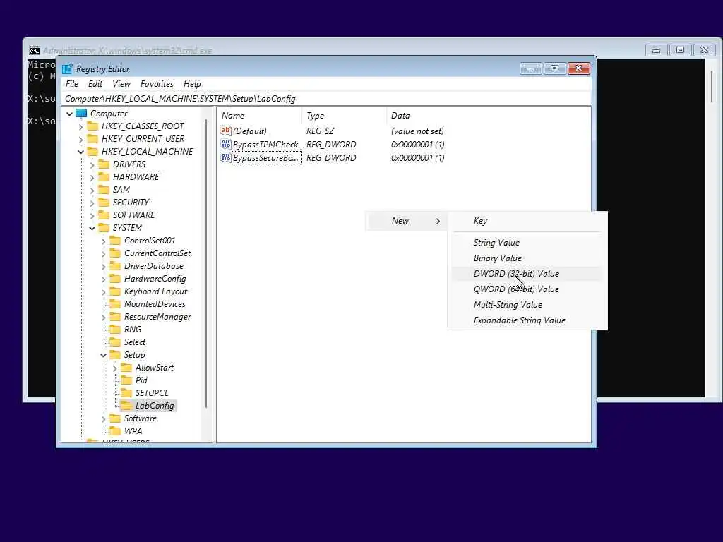Maximize the Registry Editor window

[x=555, y=68]
